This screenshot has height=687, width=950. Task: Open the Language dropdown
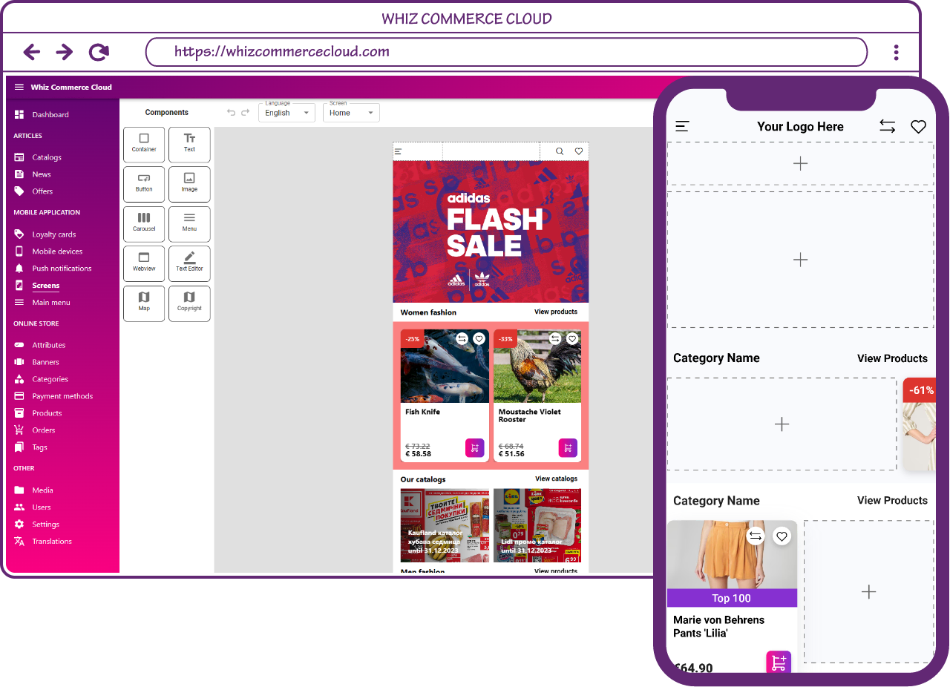(286, 113)
